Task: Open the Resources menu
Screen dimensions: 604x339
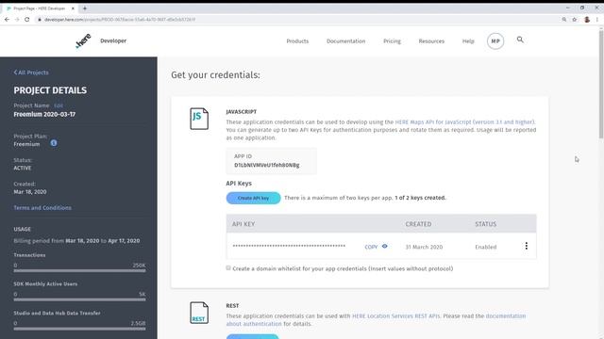Action: point(431,41)
